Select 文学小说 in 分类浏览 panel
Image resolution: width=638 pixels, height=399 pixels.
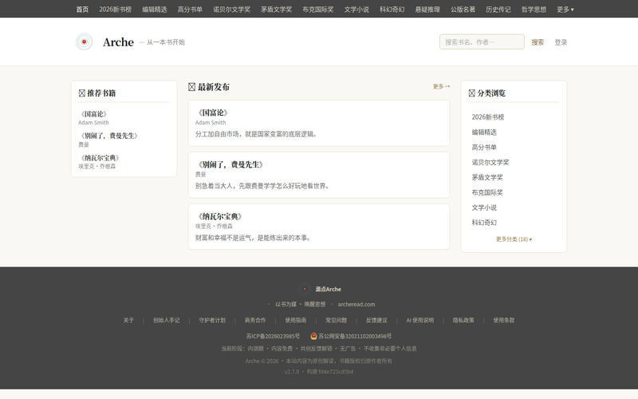pos(484,207)
